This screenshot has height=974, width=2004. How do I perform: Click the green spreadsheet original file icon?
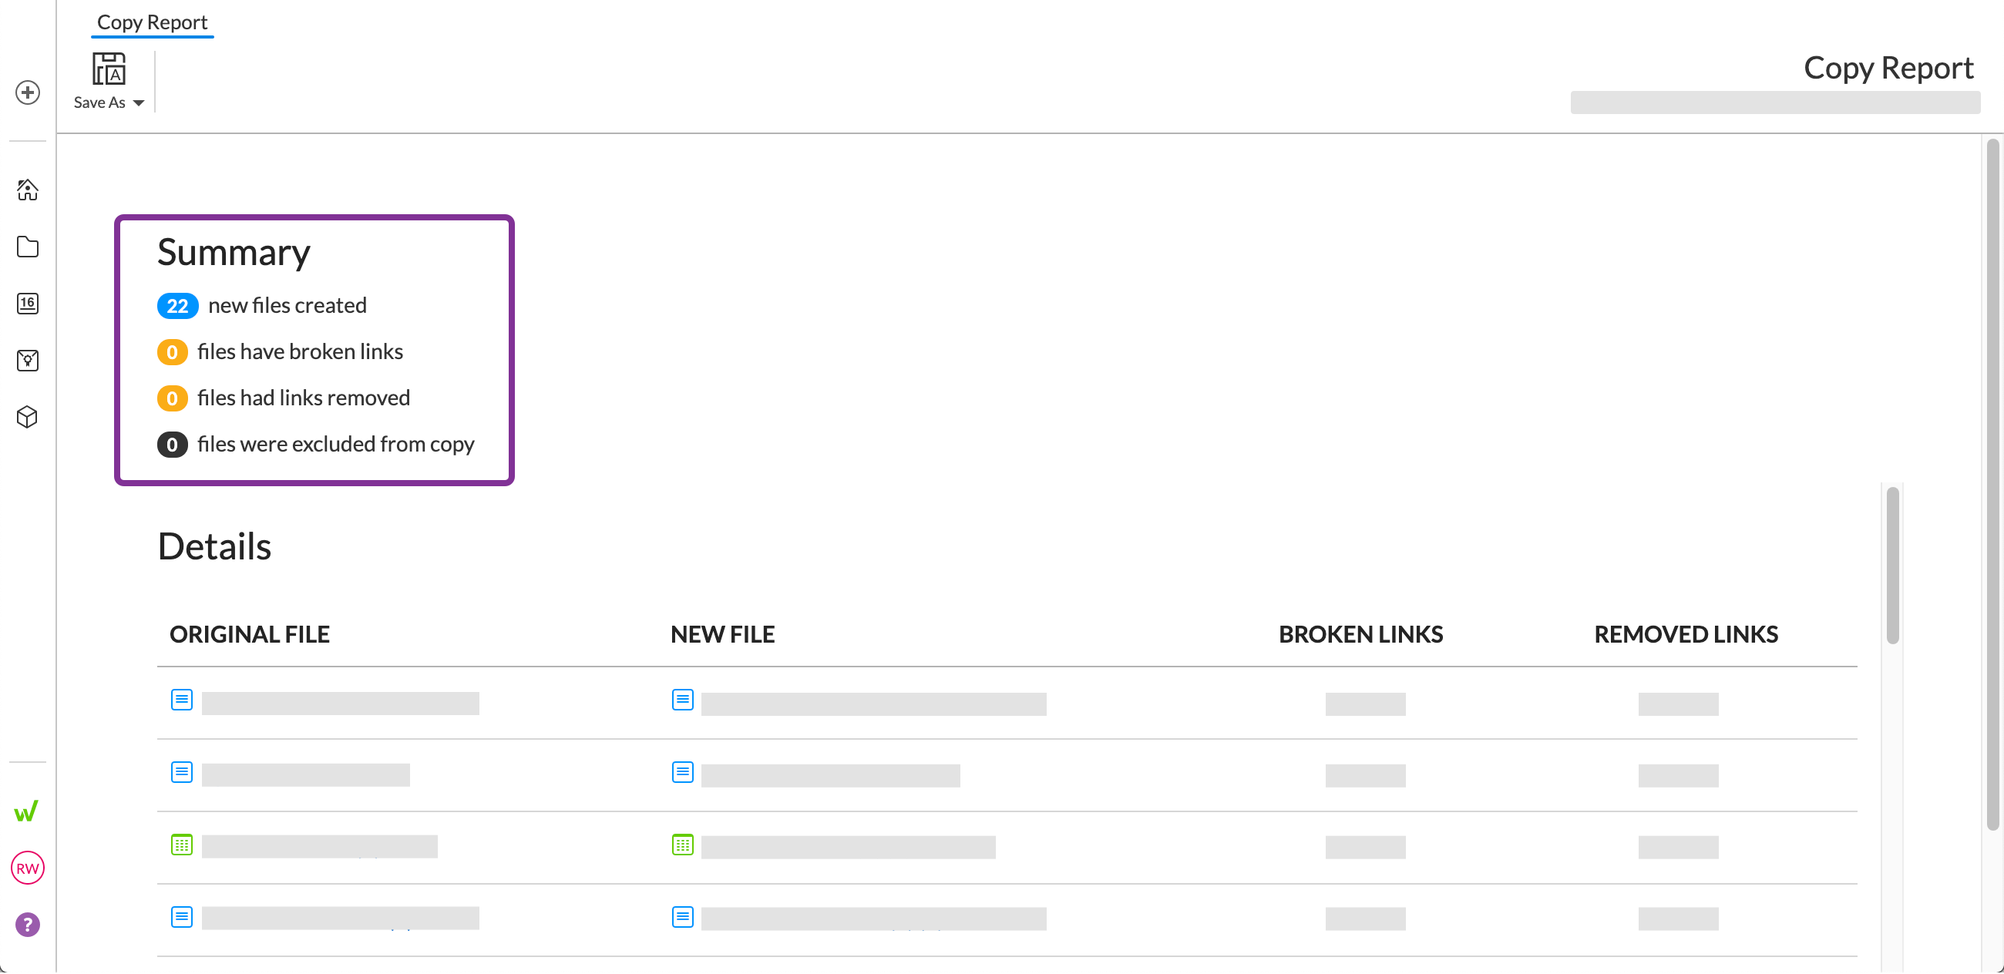click(182, 845)
